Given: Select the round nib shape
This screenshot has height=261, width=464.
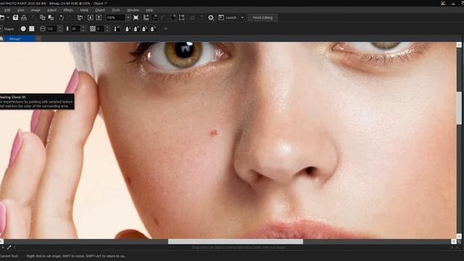Looking at the screenshot, I should pyautogui.click(x=23, y=29).
